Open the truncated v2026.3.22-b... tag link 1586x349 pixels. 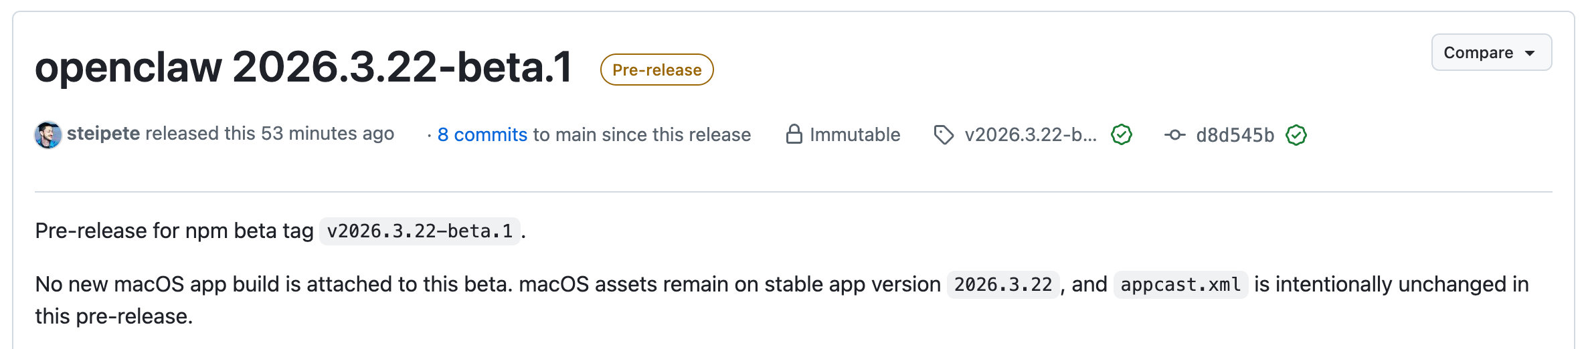pos(1031,135)
